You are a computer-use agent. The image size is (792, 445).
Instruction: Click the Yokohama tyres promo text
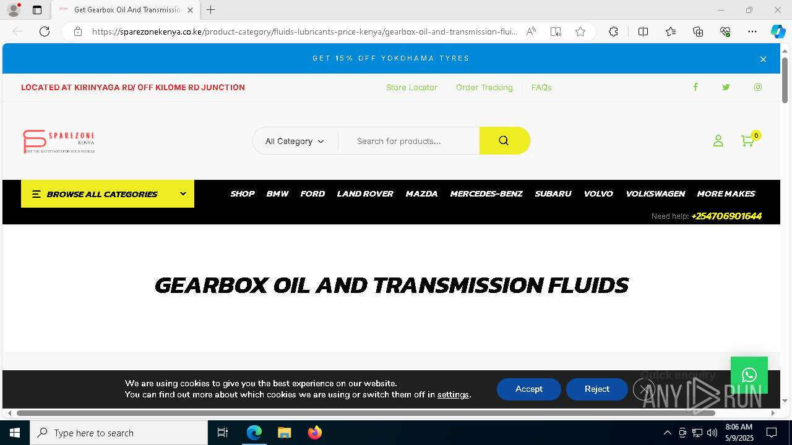391,58
